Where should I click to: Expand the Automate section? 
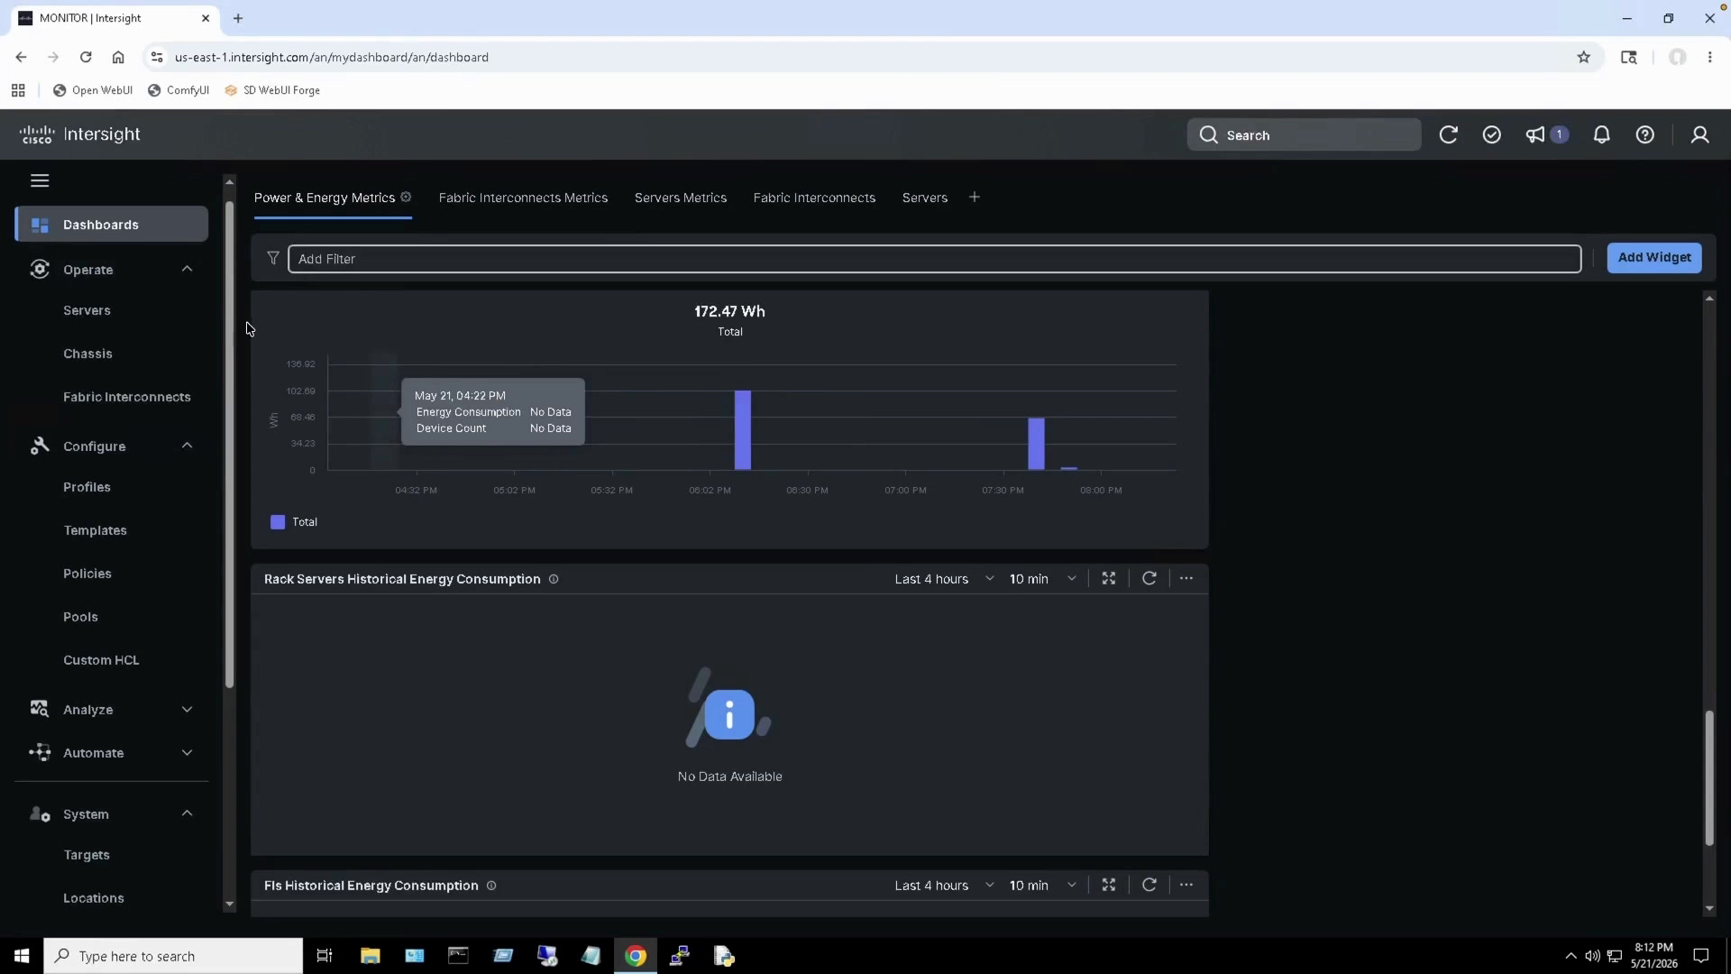coord(188,753)
